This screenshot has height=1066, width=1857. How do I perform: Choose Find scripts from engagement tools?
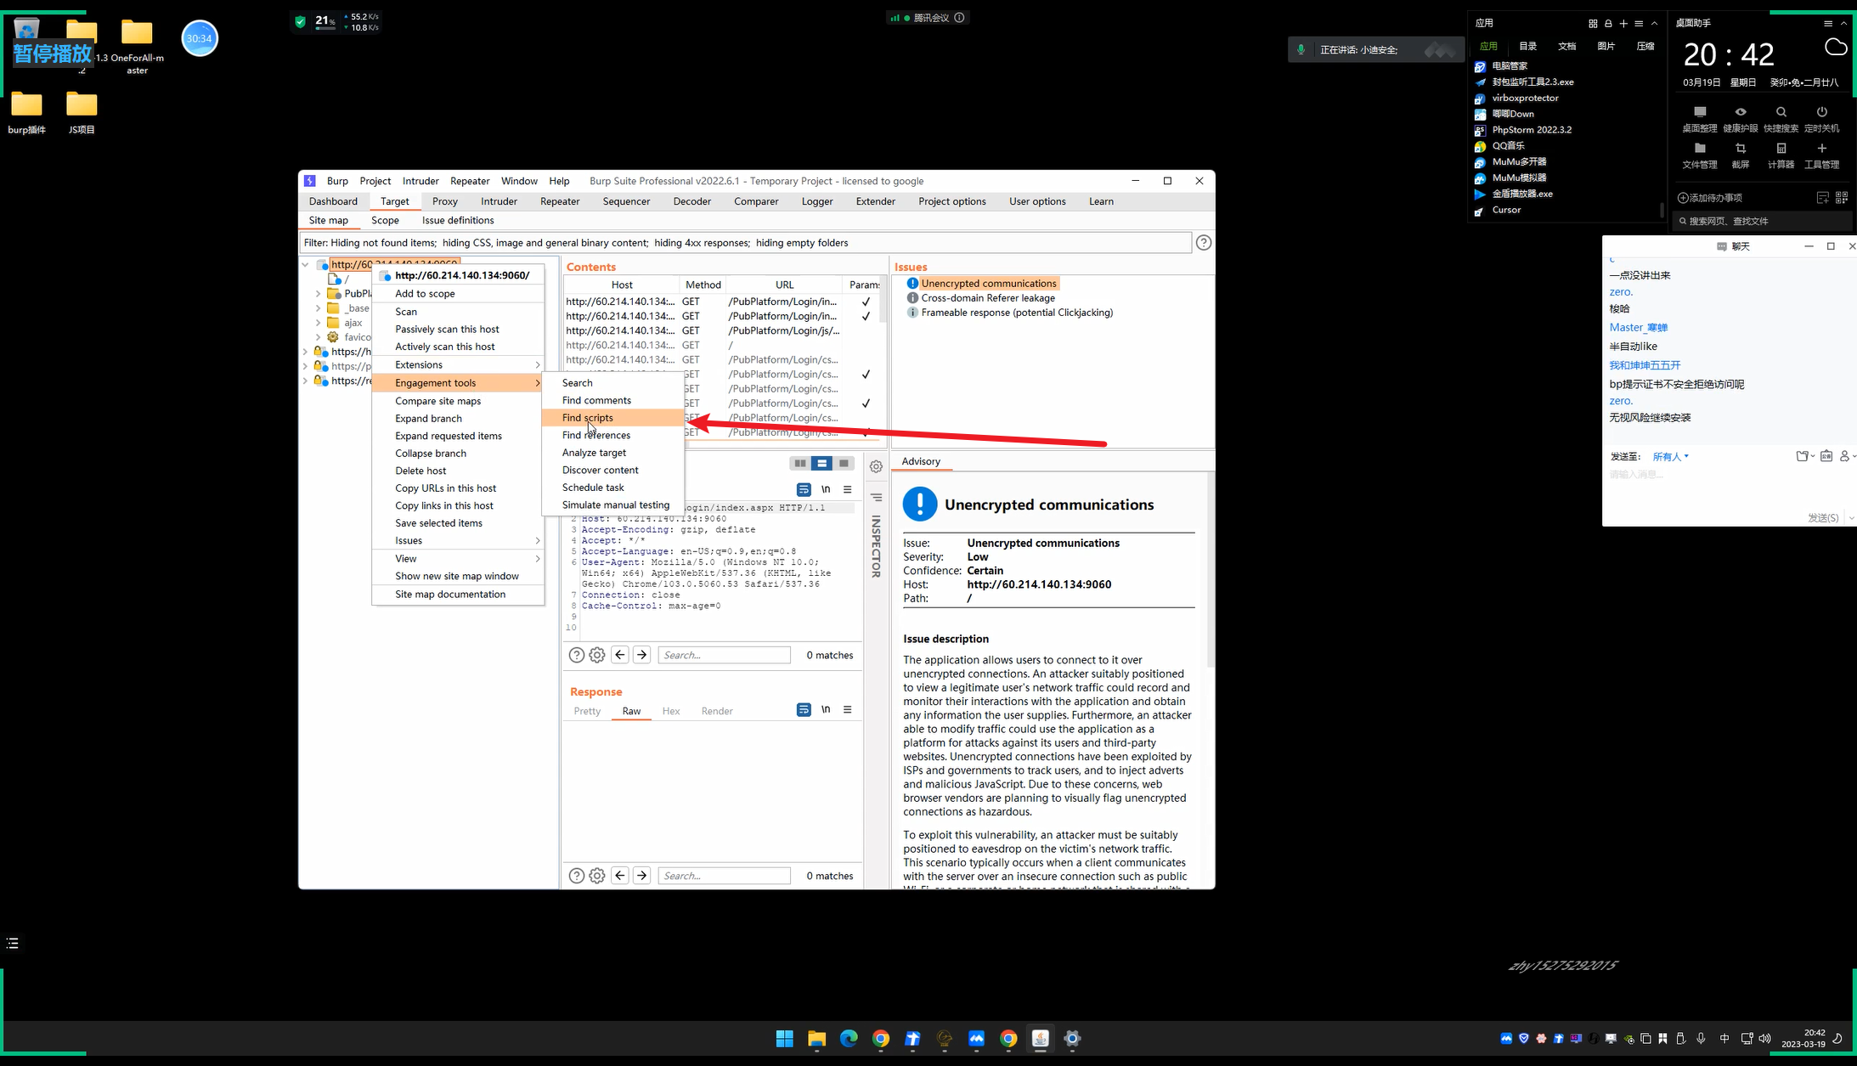tap(587, 418)
